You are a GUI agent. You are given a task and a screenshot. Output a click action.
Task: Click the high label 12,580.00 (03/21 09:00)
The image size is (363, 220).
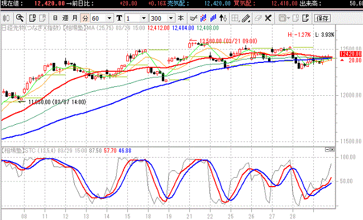228,41
